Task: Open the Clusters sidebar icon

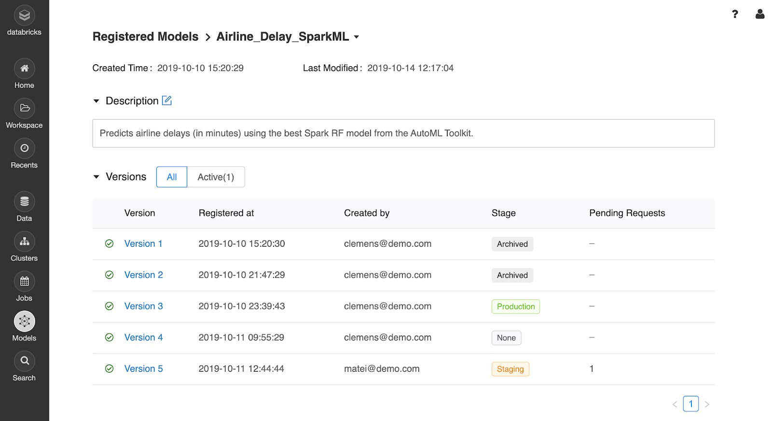Action: tap(24, 242)
